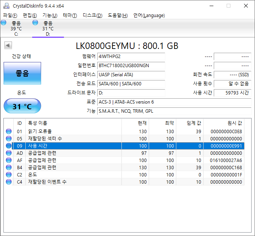Click the previous disk arrow button

(8, 45)
